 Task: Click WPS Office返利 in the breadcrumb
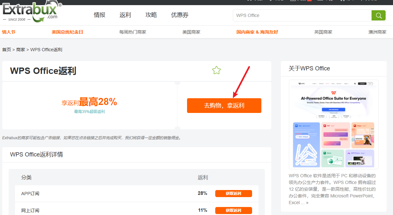click(x=46, y=50)
